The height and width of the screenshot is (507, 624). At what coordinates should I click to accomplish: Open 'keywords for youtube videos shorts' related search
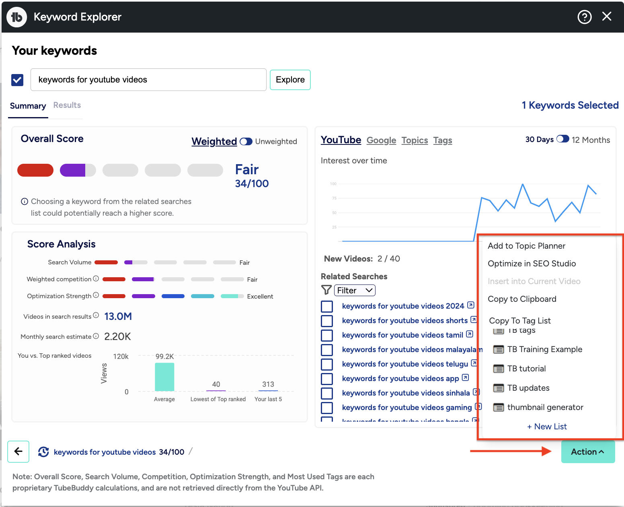click(x=404, y=321)
